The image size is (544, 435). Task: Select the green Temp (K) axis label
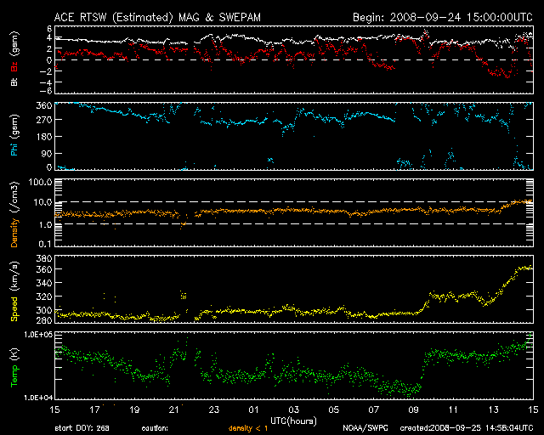click(14, 367)
